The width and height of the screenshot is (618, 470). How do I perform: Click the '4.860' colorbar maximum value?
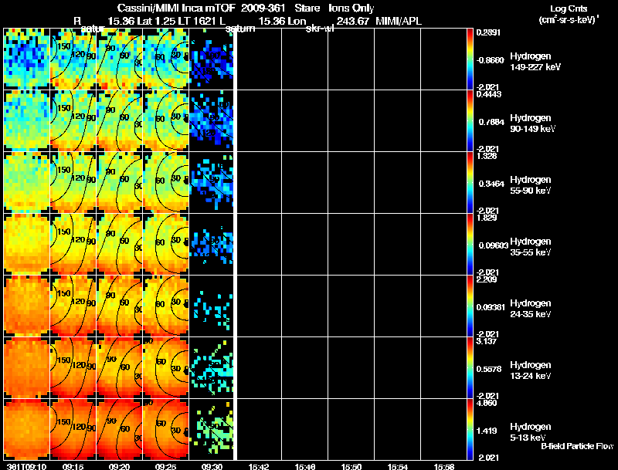487,403
